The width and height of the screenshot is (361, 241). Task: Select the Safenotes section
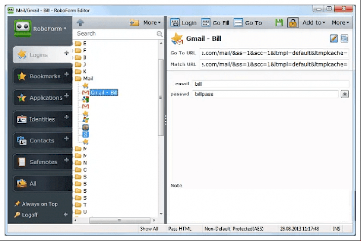tap(43, 162)
